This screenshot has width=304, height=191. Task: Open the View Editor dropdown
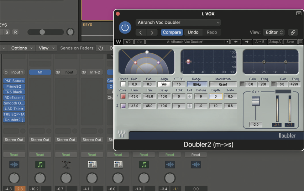(x=274, y=32)
